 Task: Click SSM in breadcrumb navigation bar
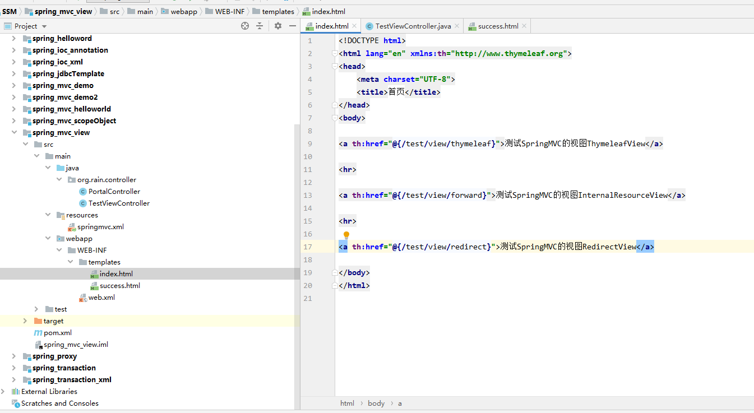10,11
